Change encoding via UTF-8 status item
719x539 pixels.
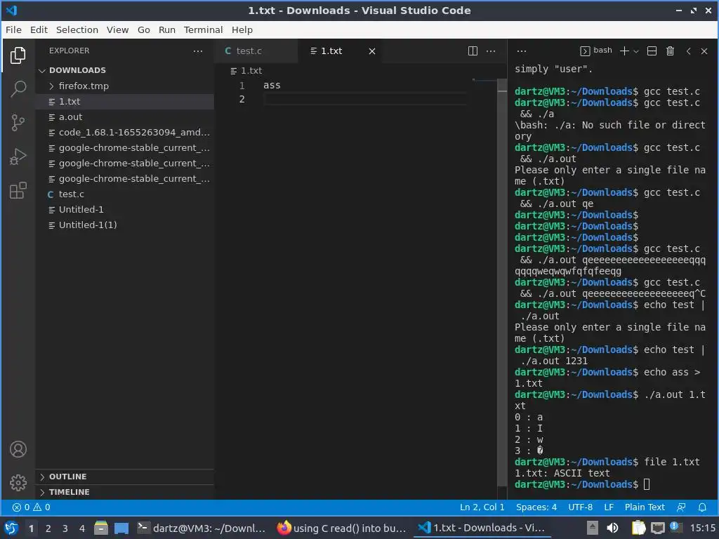580,507
